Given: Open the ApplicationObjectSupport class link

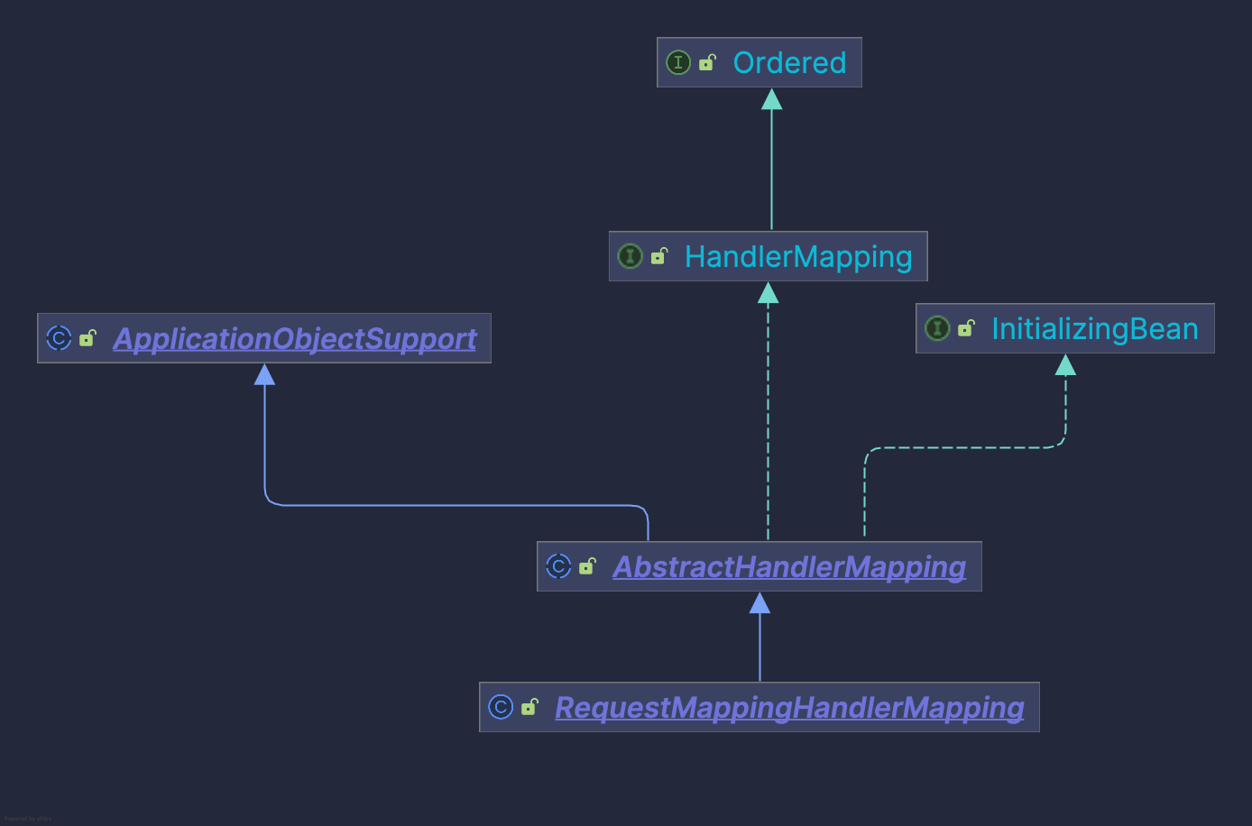Looking at the screenshot, I should pos(295,339).
